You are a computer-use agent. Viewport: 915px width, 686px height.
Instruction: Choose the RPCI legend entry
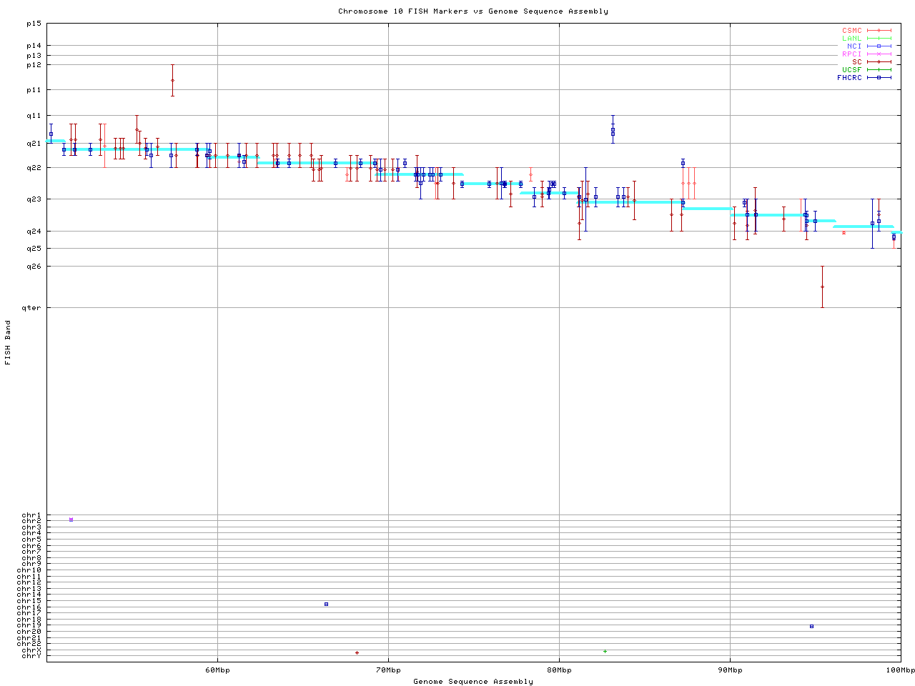tap(851, 54)
